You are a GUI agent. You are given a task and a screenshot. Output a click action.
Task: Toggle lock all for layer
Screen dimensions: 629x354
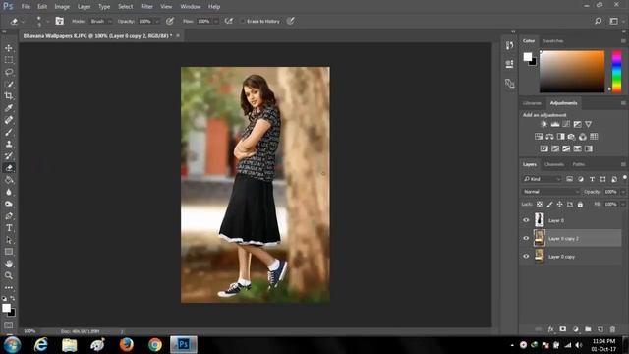pos(580,205)
